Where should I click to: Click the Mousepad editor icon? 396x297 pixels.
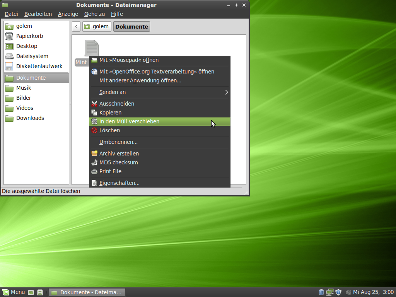[x=94, y=60]
